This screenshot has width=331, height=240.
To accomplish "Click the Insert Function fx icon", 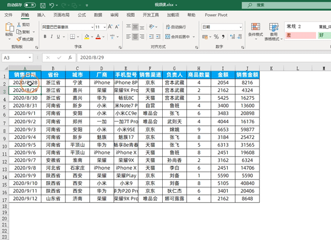I will coord(70,58).
